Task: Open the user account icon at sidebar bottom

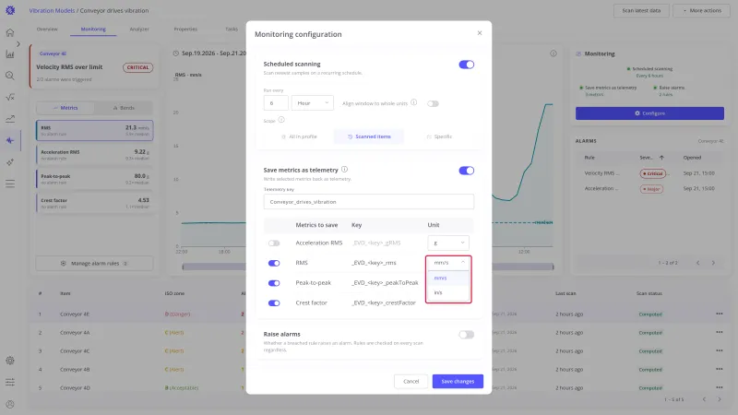Action: [x=10, y=404]
